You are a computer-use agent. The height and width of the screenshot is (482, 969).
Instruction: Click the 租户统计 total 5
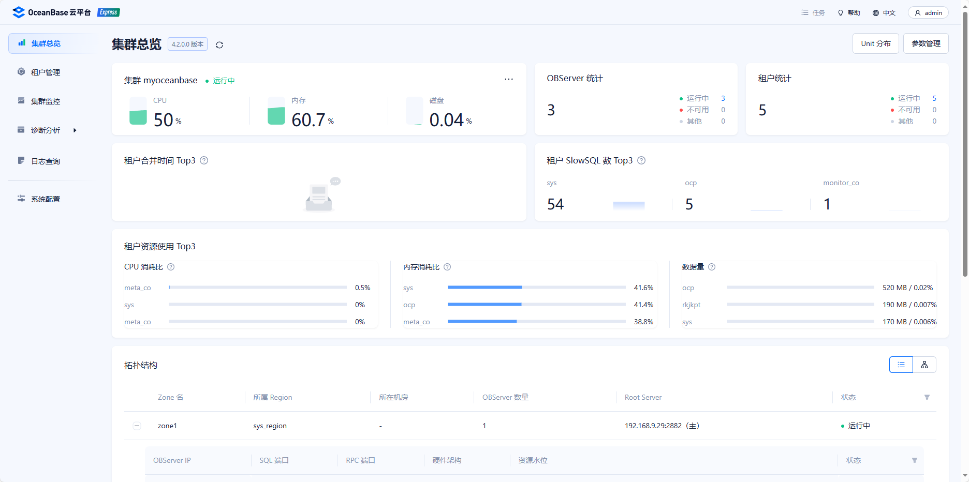tap(762, 110)
